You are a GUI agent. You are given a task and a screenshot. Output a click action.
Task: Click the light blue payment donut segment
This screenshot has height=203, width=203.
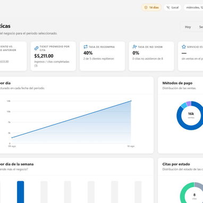tap(184, 105)
